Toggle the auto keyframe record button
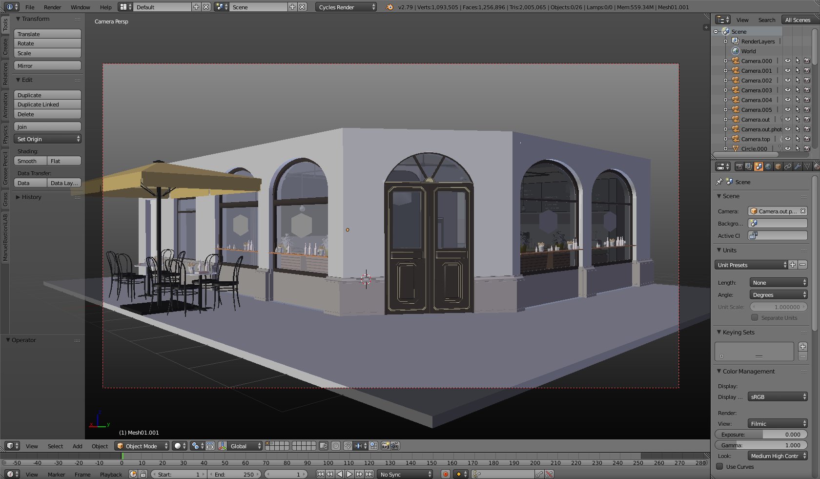 [x=445, y=474]
